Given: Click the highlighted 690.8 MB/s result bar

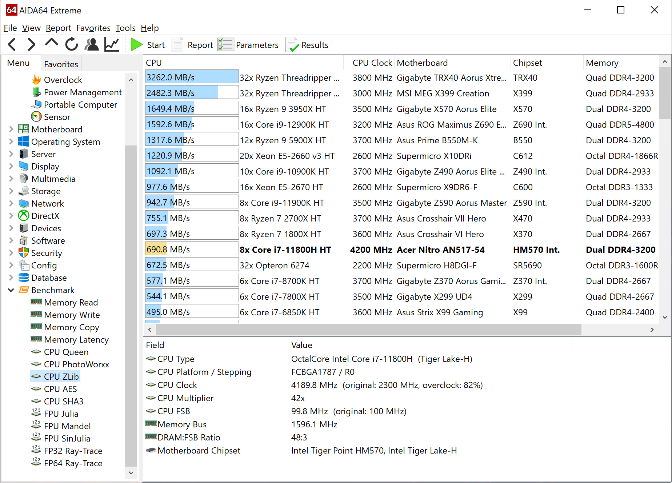Looking at the screenshot, I should click(x=192, y=249).
